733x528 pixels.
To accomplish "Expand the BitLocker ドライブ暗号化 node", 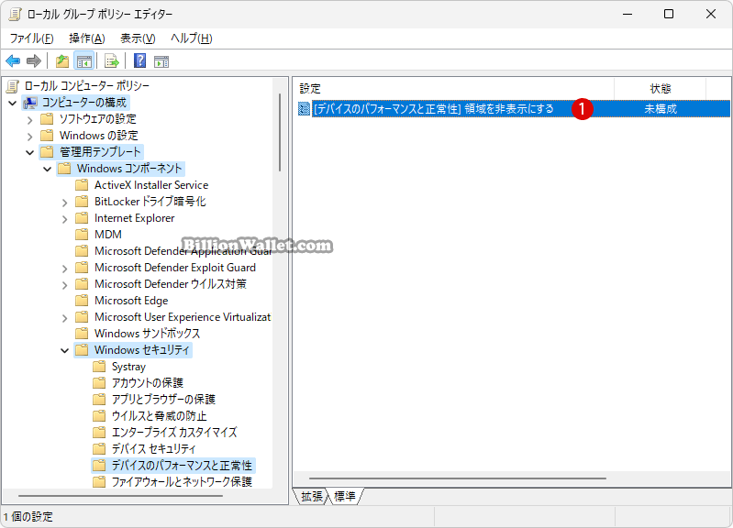I will 64,203.
